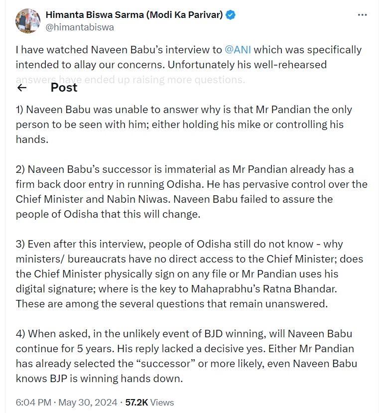Open the more options three-dot menu
Image resolution: width=383 pixels, height=413 pixels.
pos(362,15)
